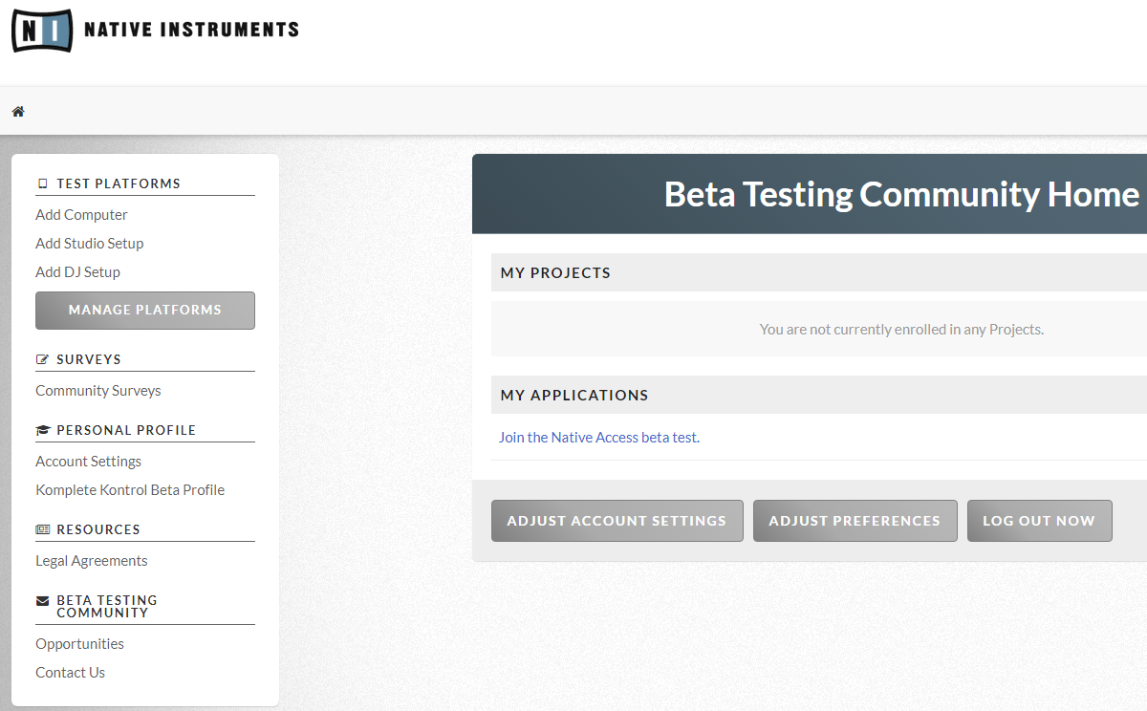1147x711 pixels.
Task: Open Add Computer link
Action: pos(81,215)
